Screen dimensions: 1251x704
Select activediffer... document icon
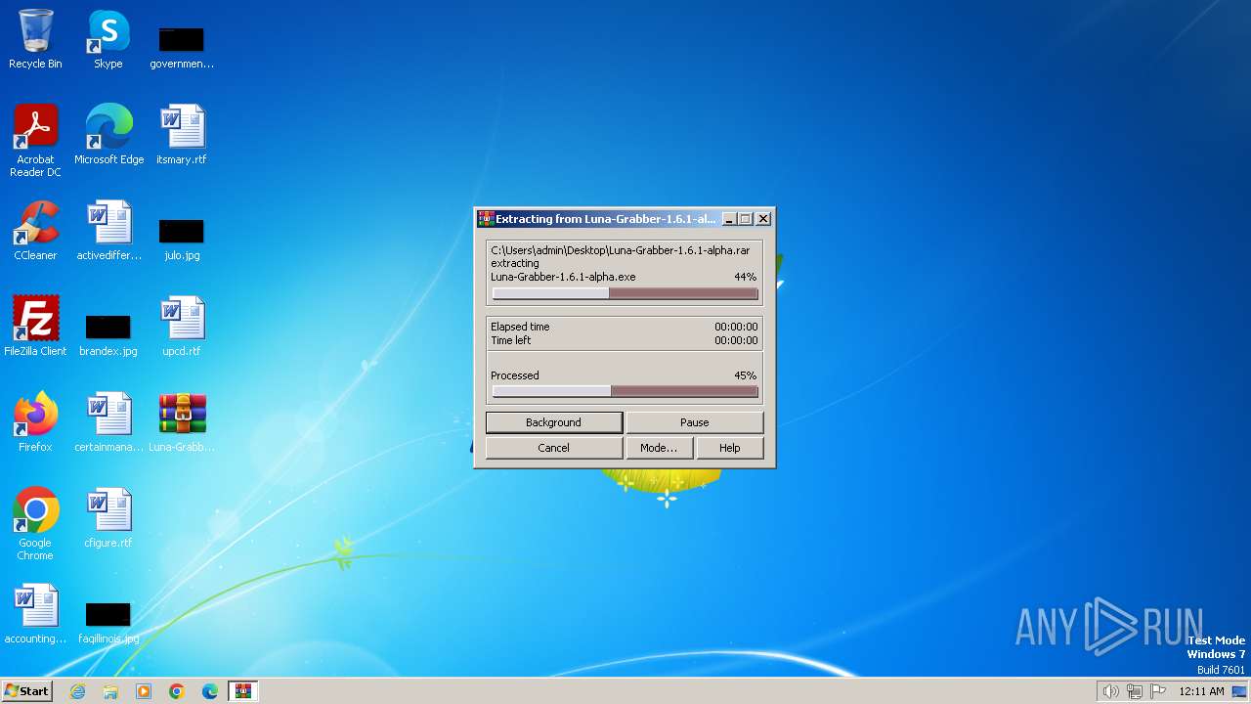(x=108, y=231)
